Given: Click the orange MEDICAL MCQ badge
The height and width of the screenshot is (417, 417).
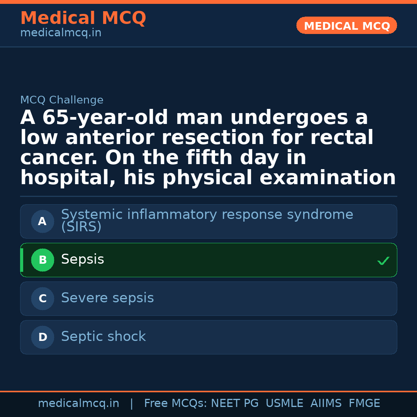Looking at the screenshot, I should tap(347, 26).
